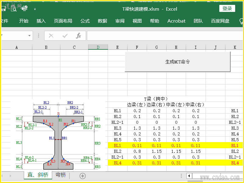Viewport: 244px width, 183px height.
Task: Click the quick print icon with checkmark
Action: pyautogui.click(x=24, y=9)
